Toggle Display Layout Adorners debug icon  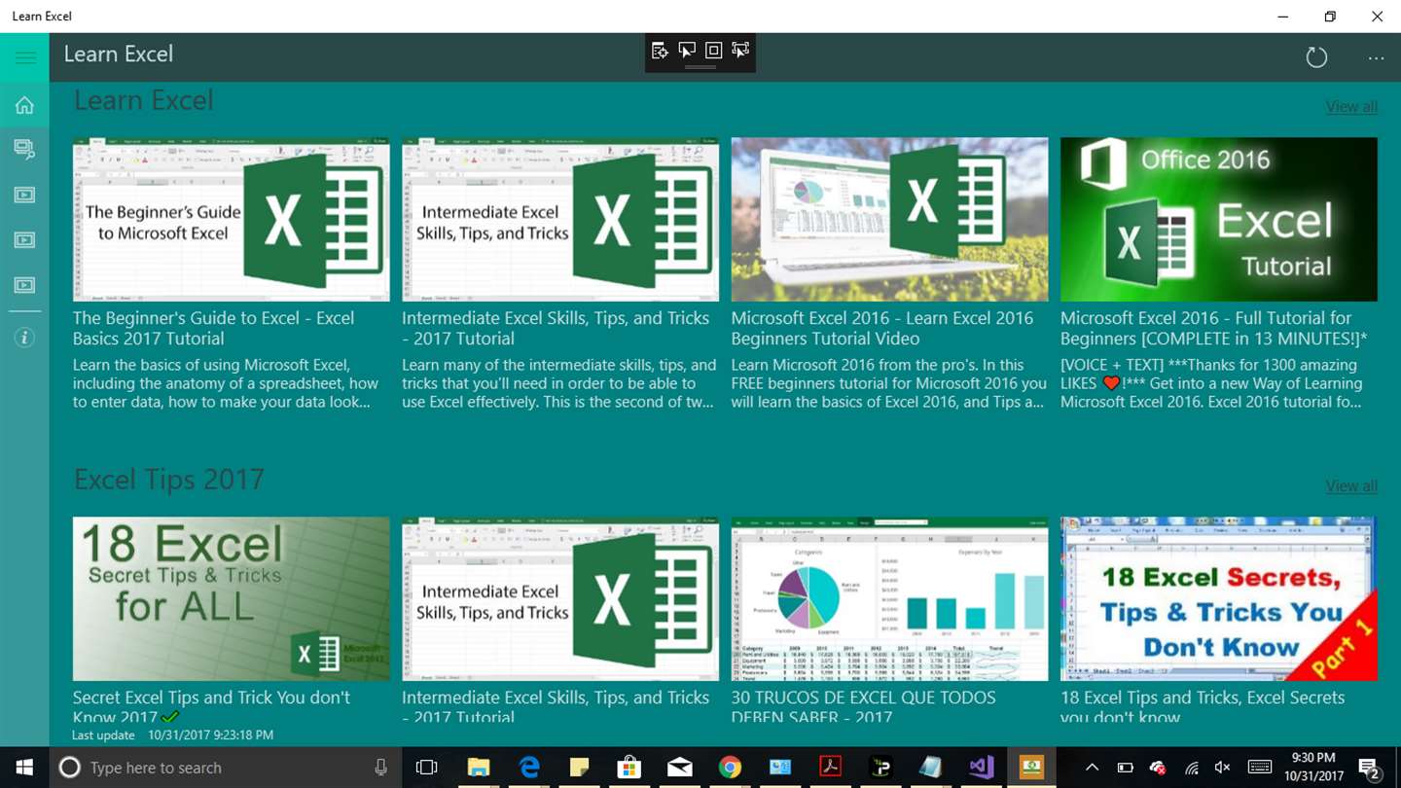[713, 51]
